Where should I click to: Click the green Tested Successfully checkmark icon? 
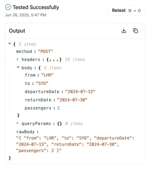coord(8,7)
